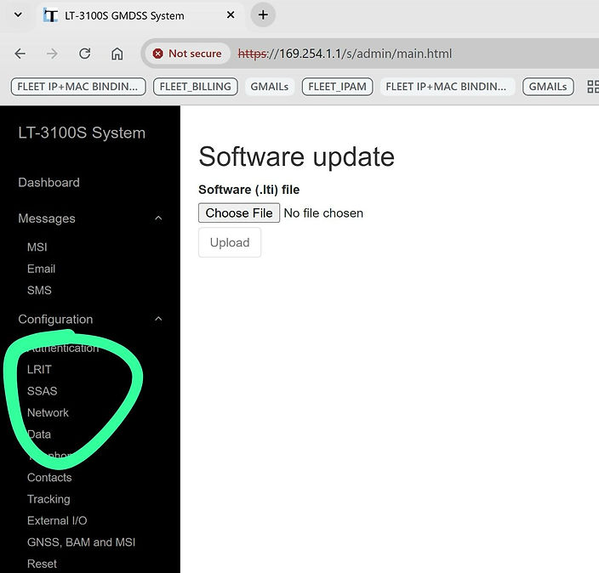The image size is (599, 573).
Task: Open GNSS, BAM and MSI settings
Action: tap(81, 542)
